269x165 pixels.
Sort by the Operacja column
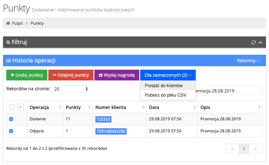pyautogui.click(x=45, y=107)
